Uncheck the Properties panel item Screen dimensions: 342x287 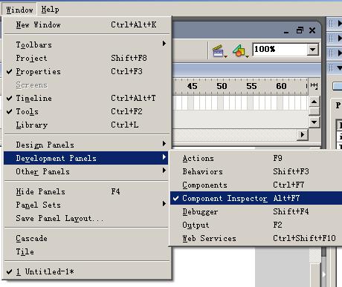pyautogui.click(x=87, y=71)
